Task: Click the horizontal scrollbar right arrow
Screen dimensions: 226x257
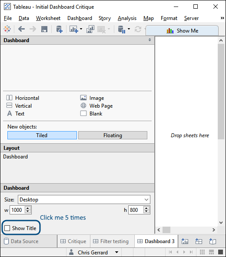Action: pyautogui.click(x=213, y=230)
